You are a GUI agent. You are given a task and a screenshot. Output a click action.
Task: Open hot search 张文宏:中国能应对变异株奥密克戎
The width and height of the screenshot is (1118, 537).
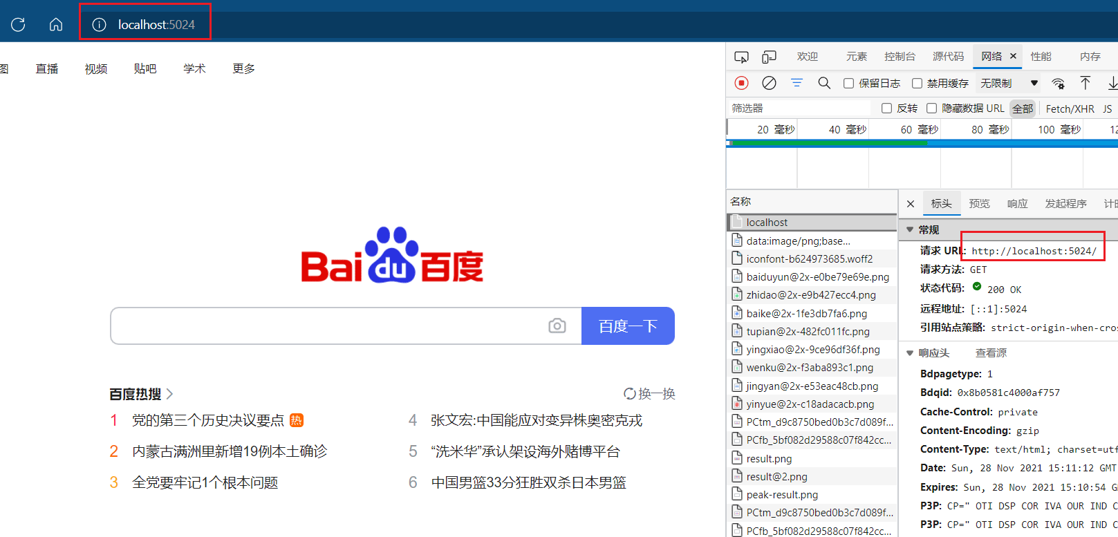537,420
